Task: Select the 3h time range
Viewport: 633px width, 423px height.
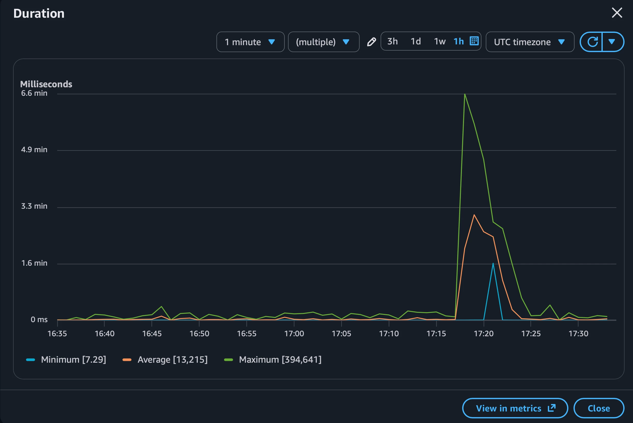Action: (392, 41)
